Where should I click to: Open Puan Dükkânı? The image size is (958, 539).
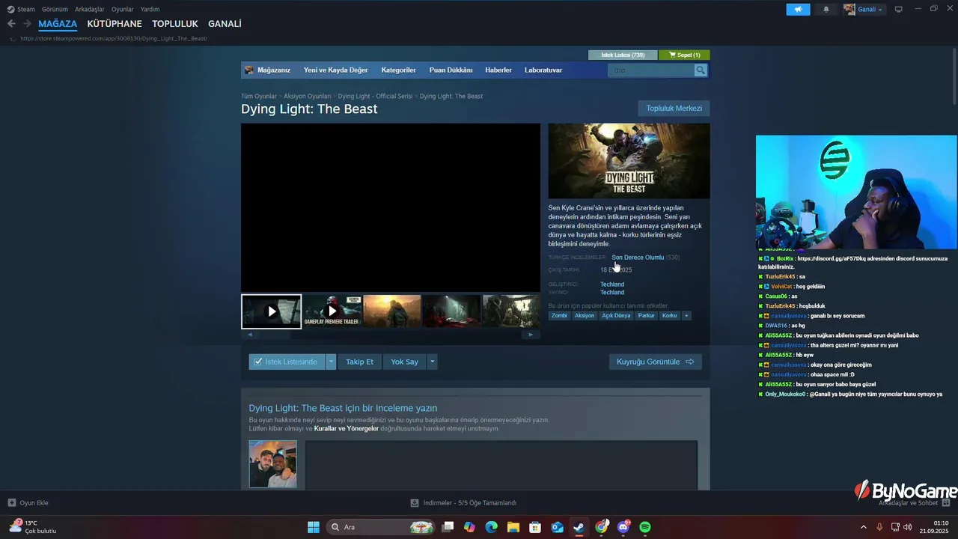[451, 70]
